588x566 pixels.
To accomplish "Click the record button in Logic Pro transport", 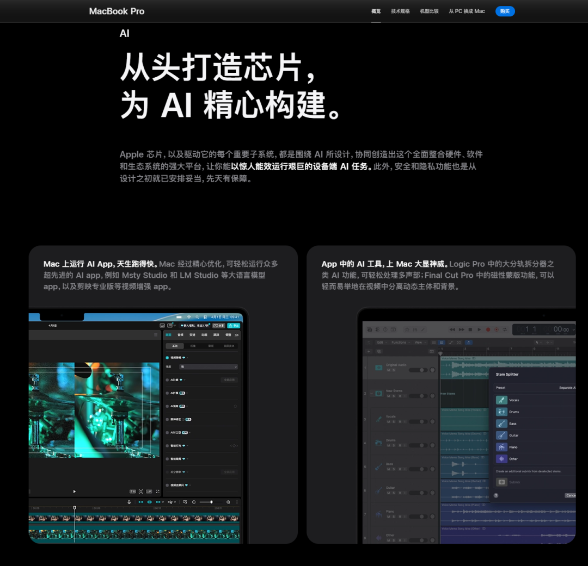I will tap(488, 329).
